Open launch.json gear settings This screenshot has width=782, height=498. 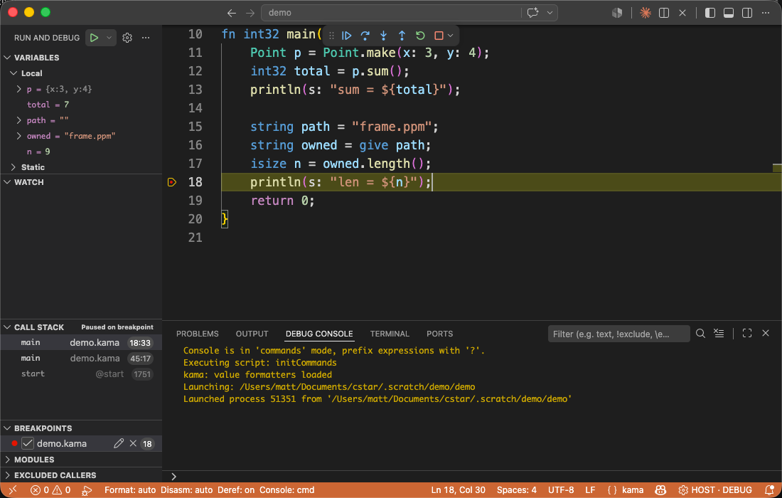pyautogui.click(x=127, y=38)
